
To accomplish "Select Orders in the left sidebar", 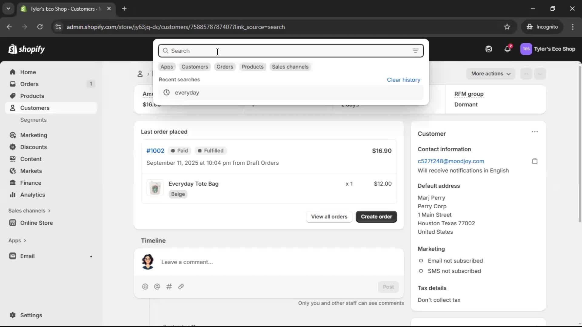I will click(29, 84).
